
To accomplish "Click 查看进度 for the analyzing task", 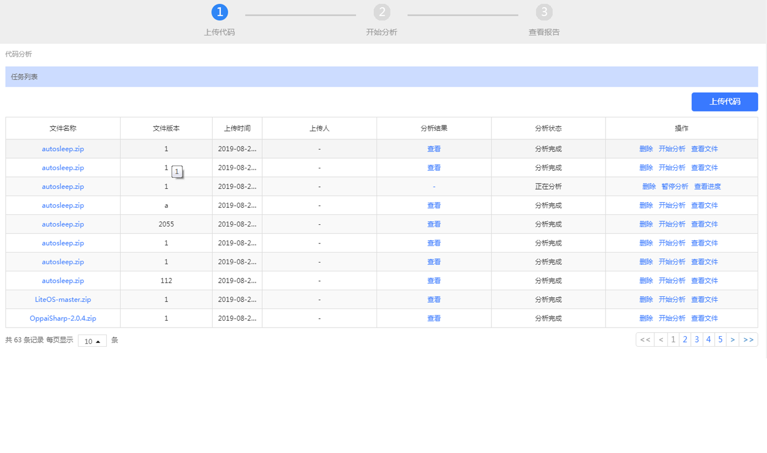I will point(707,186).
